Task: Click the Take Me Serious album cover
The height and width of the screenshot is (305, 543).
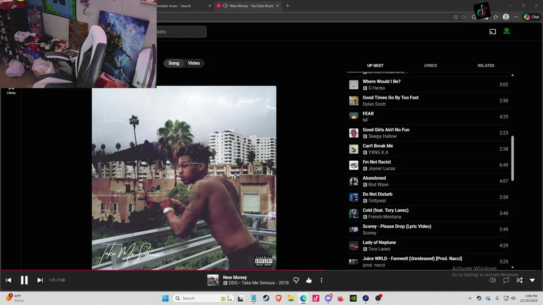Action: (184, 178)
